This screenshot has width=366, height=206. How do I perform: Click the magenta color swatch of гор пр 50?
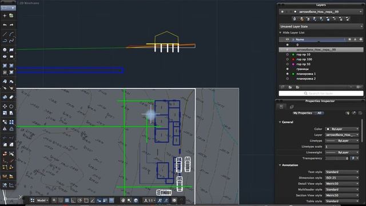coord(293,64)
